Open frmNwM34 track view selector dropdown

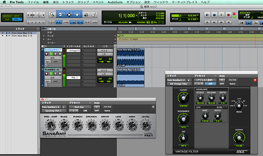coord(53,58)
